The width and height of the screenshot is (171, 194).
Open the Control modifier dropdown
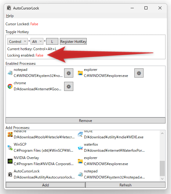point(17,41)
